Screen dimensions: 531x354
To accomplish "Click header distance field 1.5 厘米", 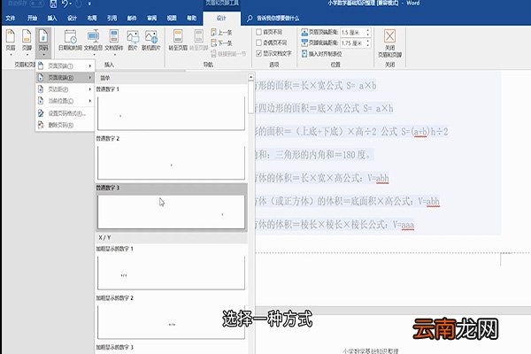I will [352, 33].
